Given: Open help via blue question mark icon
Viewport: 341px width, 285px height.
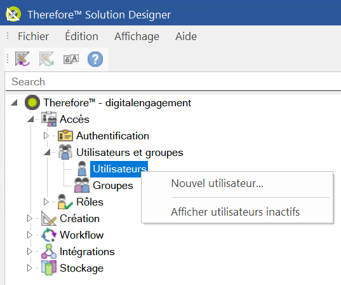Looking at the screenshot, I should coord(95,59).
